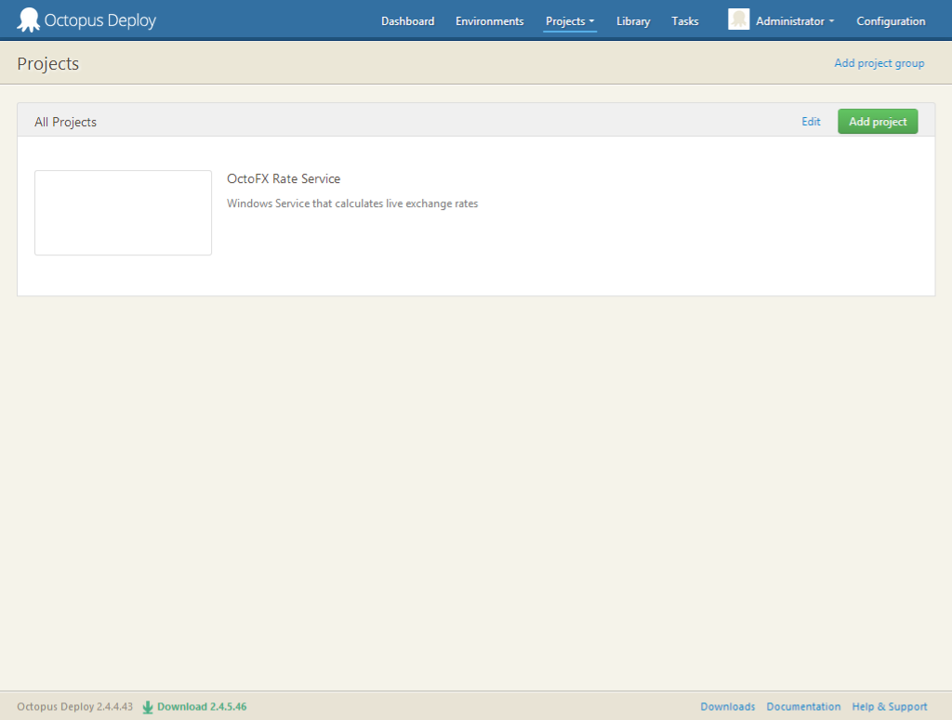This screenshot has height=720, width=952.
Task: Open the OctoFX Rate Service project title
Action: (284, 178)
